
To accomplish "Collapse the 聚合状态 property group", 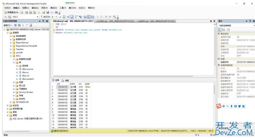I will (219, 34).
